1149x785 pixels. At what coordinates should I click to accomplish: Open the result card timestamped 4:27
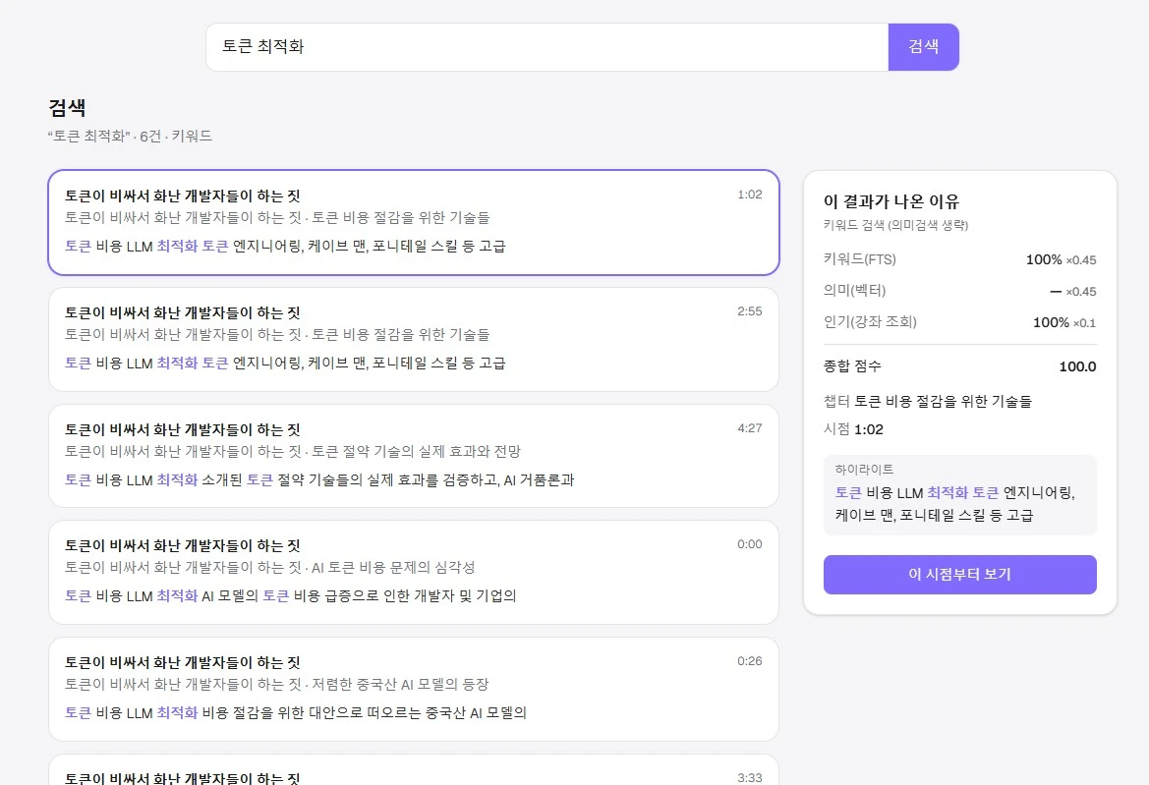[x=413, y=456]
